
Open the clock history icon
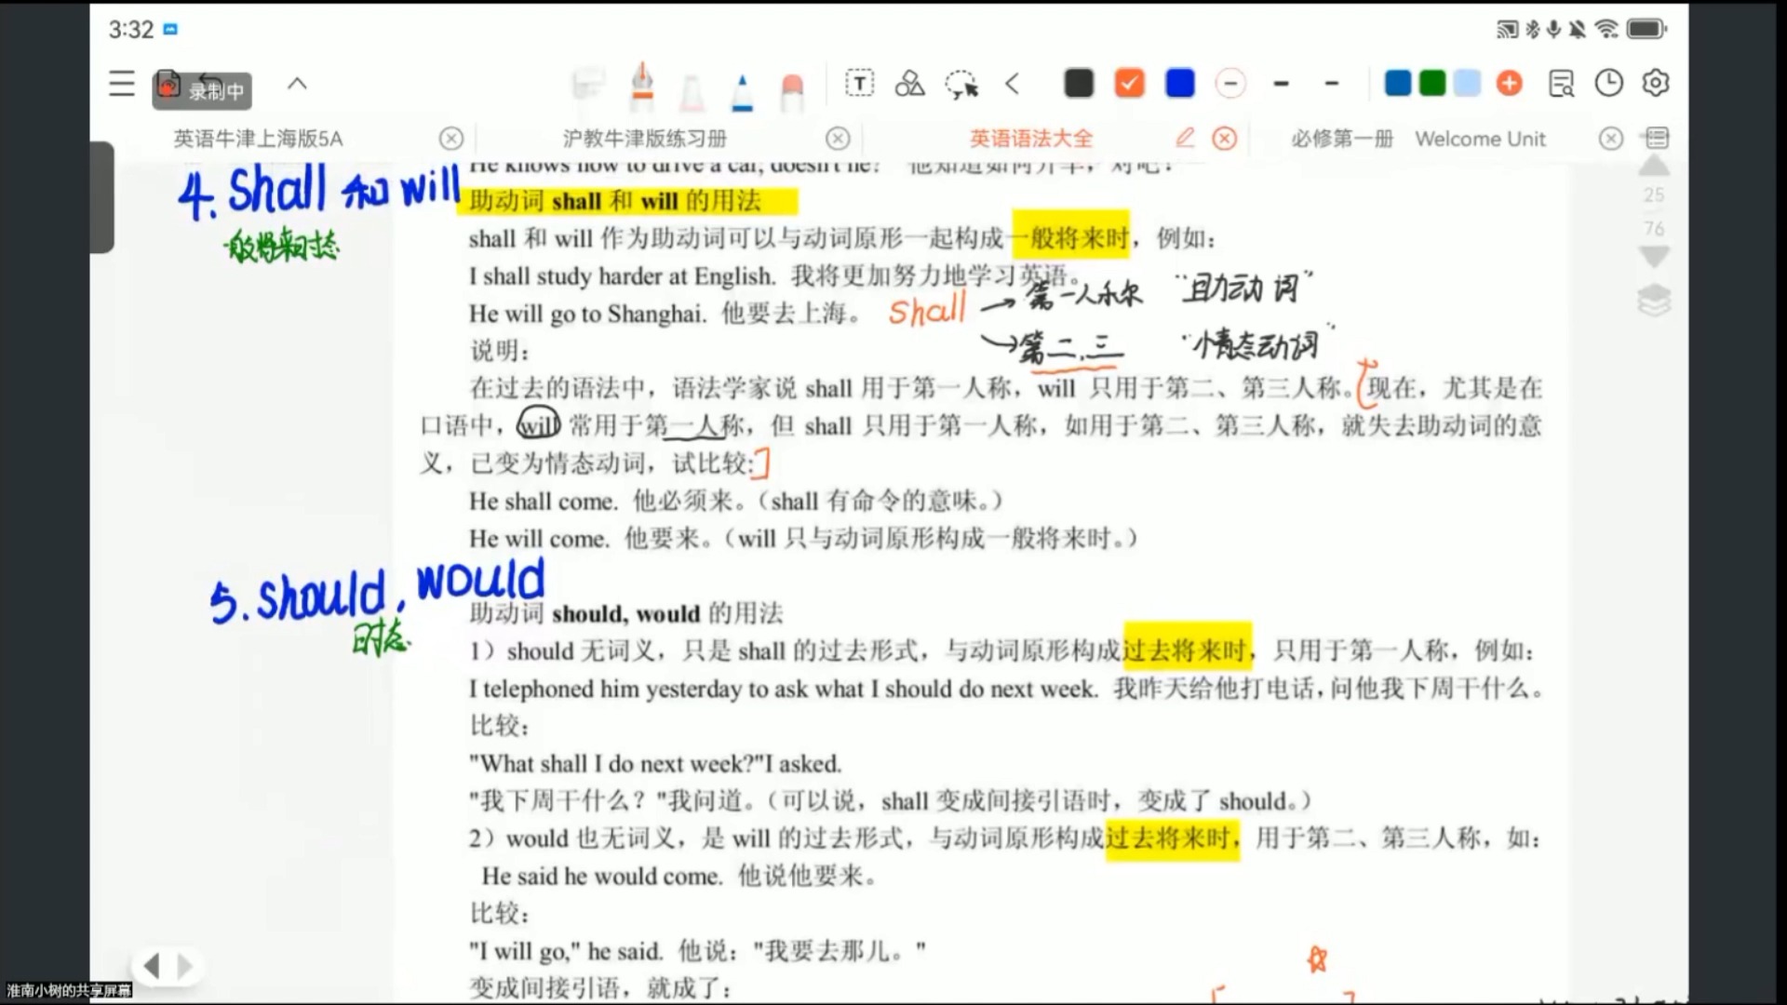tap(1608, 84)
